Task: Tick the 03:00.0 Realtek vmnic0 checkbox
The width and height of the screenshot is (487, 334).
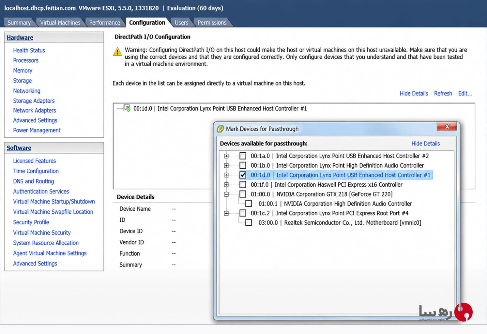Action: pyautogui.click(x=249, y=223)
